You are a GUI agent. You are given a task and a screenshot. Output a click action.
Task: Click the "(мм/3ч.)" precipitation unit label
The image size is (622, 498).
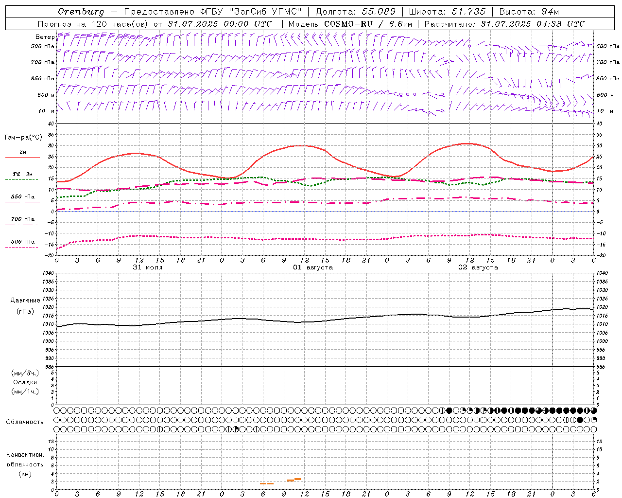[25, 373]
